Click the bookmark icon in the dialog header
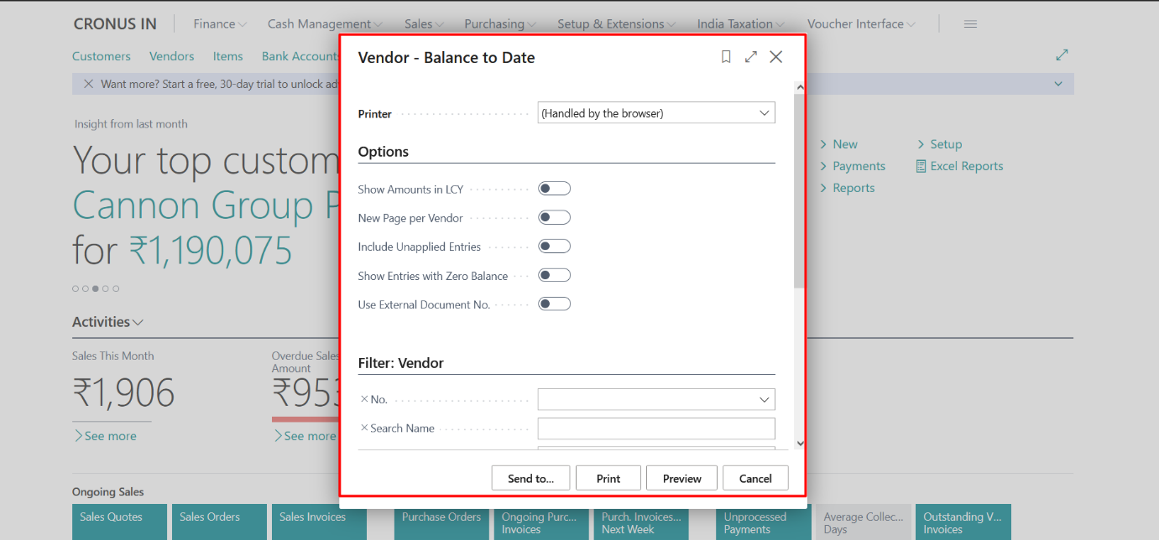The height and width of the screenshot is (540, 1159). 725,56
